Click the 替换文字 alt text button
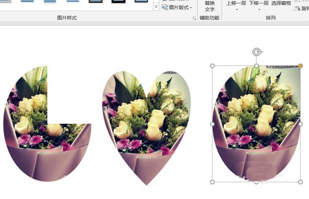Viewport: 309px width, 199px height. 210,6
